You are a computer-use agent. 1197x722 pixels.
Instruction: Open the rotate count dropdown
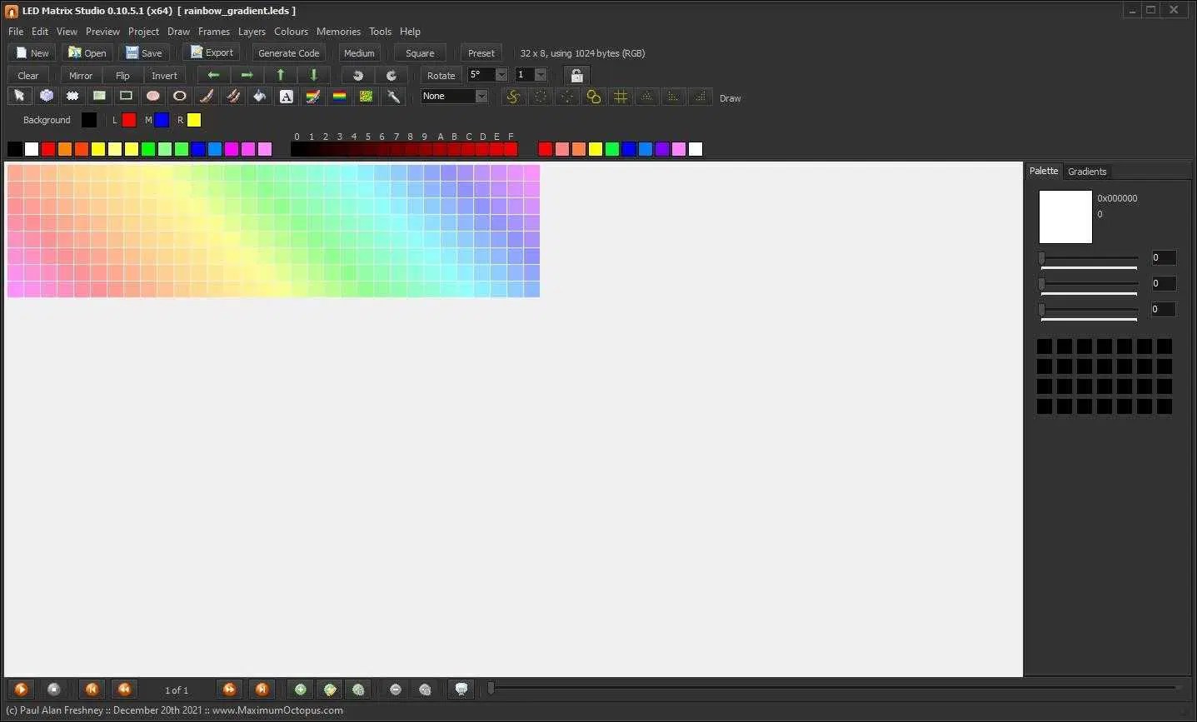[x=543, y=75]
